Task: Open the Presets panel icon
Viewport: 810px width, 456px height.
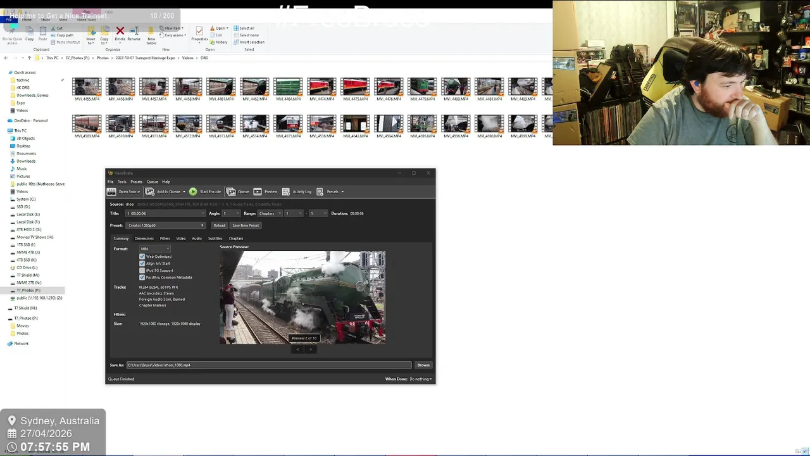Action: (x=320, y=191)
